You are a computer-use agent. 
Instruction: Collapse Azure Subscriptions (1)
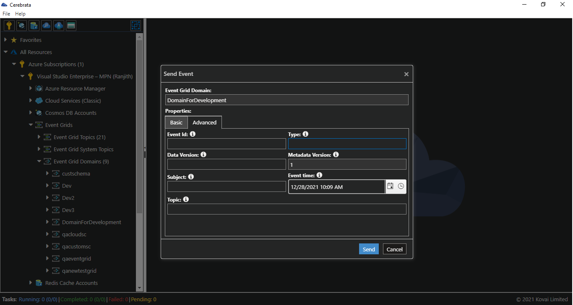[x=14, y=64]
